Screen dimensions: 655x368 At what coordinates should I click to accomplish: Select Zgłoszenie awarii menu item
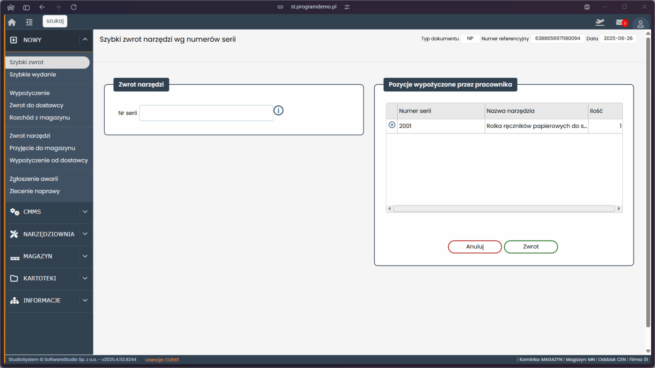(x=34, y=179)
